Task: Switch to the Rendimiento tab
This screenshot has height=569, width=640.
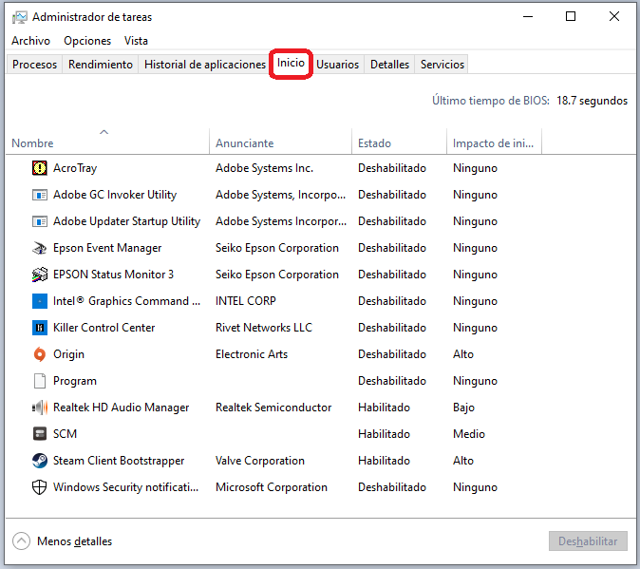Action: 101,65
